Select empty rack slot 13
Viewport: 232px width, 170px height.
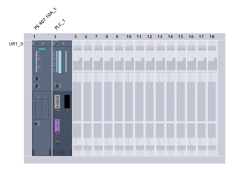pyautogui.click(x=161, y=98)
